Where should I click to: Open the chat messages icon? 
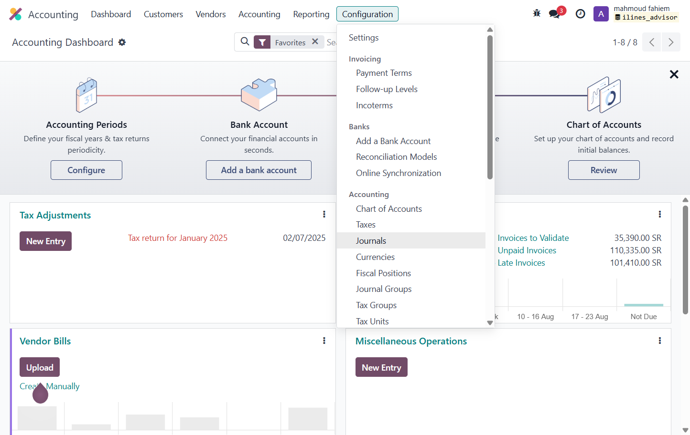554,14
